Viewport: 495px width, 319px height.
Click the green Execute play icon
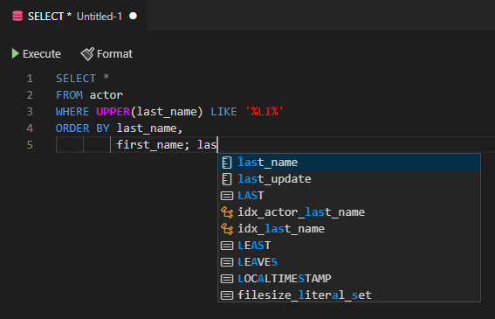15,53
